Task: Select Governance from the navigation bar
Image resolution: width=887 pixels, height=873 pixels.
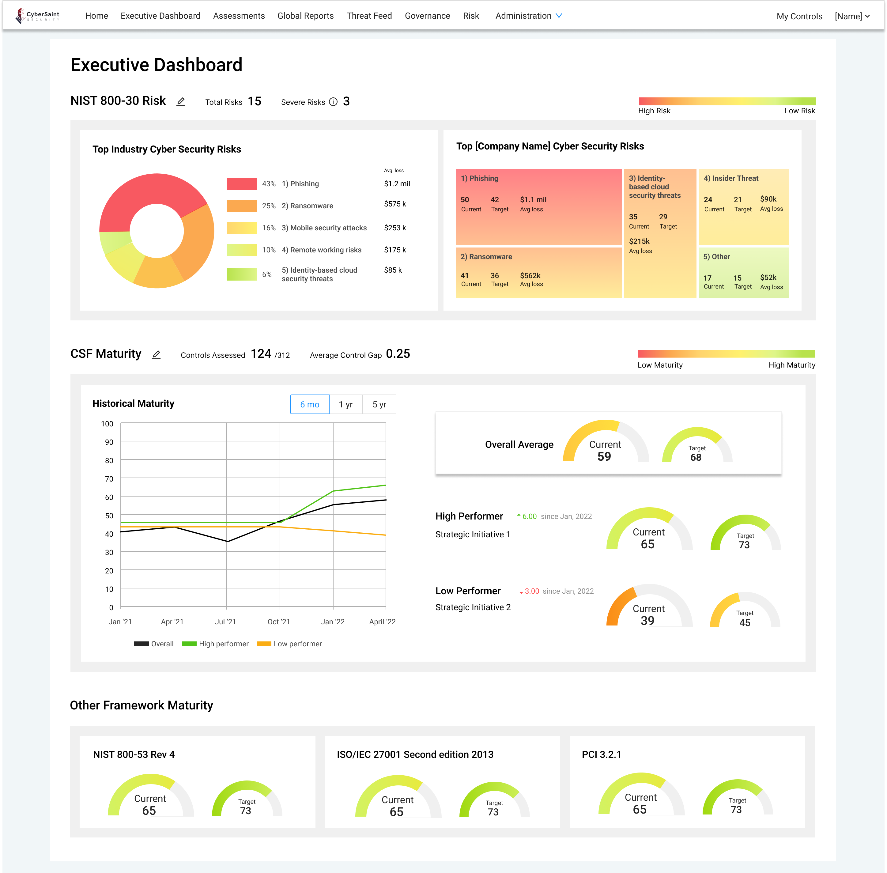Action: (x=427, y=16)
